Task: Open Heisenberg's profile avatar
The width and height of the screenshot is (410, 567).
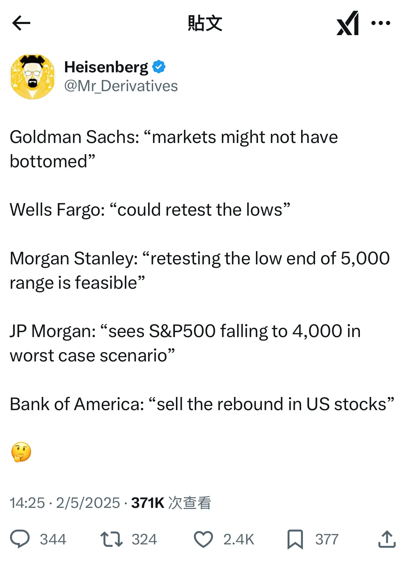Action: click(33, 77)
